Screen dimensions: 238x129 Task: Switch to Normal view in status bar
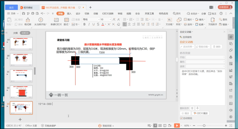tap(155, 126)
